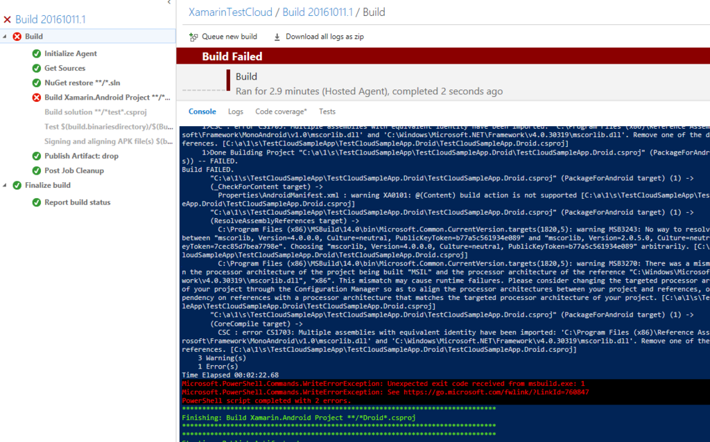Click the '3 Warning(s)' console line
The image size is (710, 442).
coord(222,358)
